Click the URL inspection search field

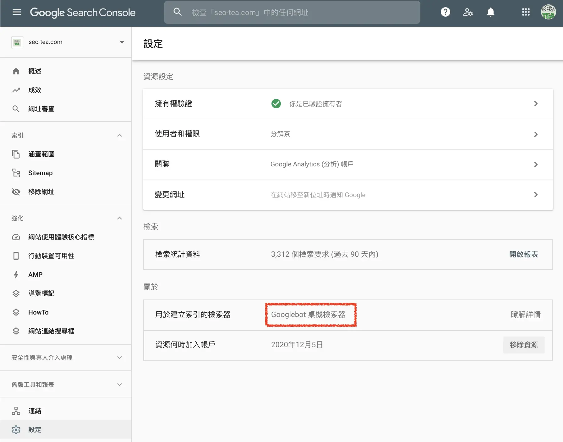point(292,12)
